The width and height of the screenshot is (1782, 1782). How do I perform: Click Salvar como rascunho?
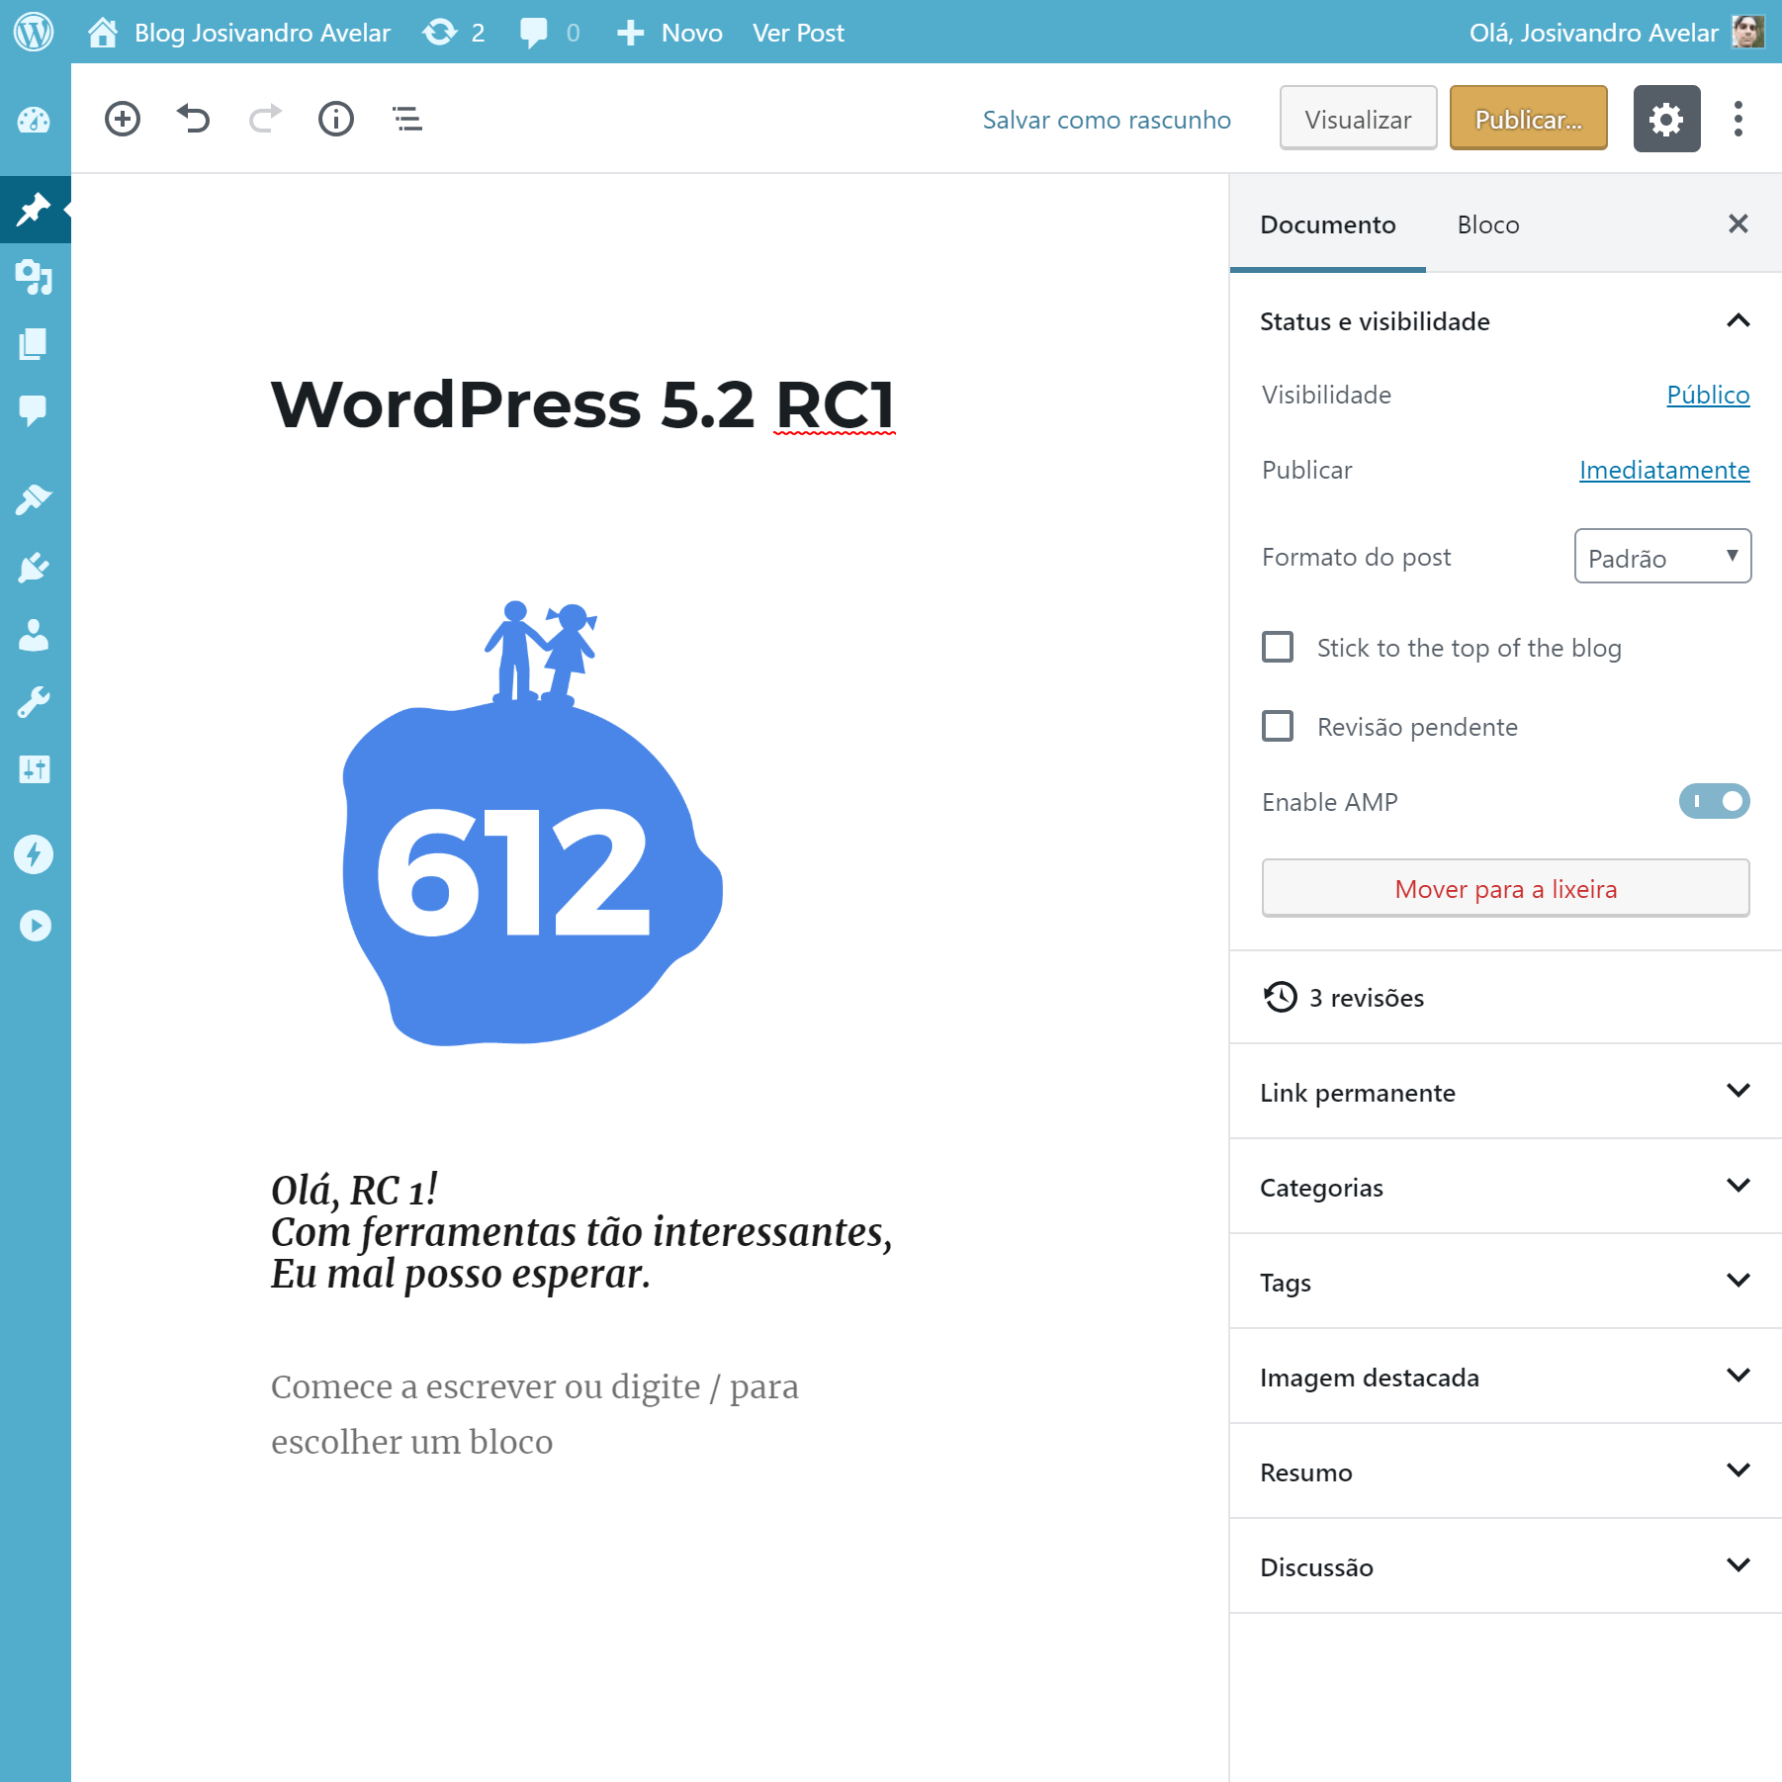click(x=1107, y=120)
